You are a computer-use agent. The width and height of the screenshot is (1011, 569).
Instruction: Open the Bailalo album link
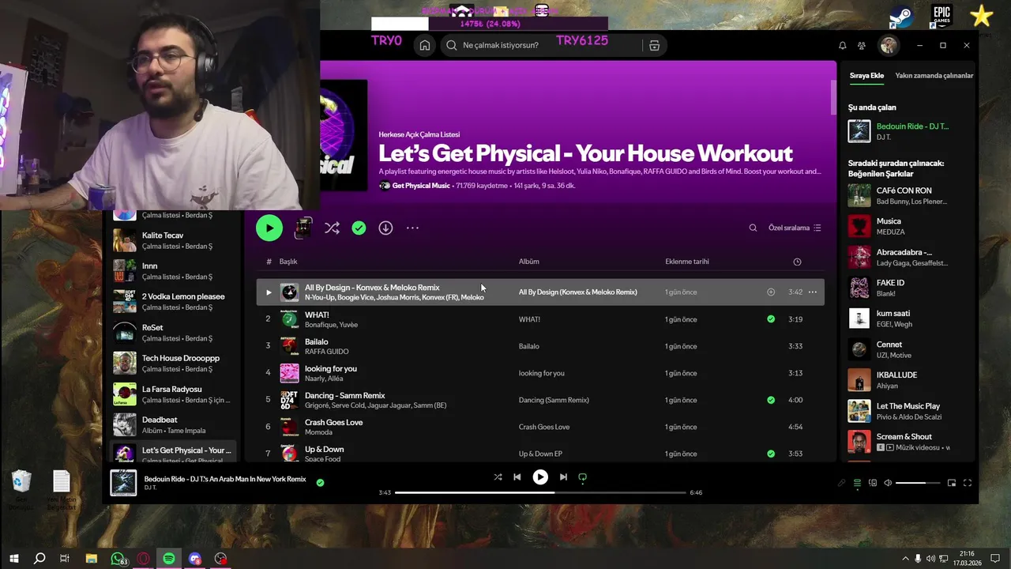[529, 346]
